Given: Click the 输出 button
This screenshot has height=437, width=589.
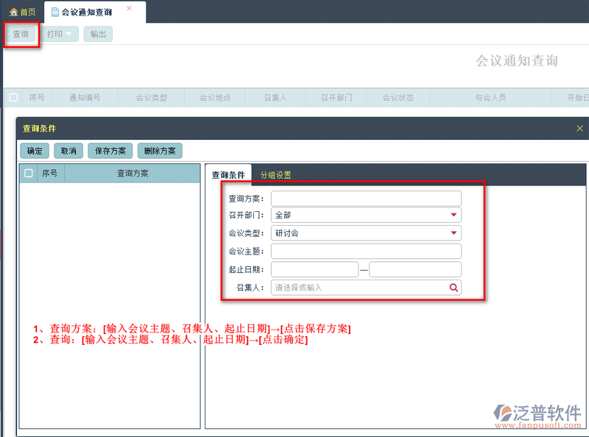Looking at the screenshot, I should (98, 33).
